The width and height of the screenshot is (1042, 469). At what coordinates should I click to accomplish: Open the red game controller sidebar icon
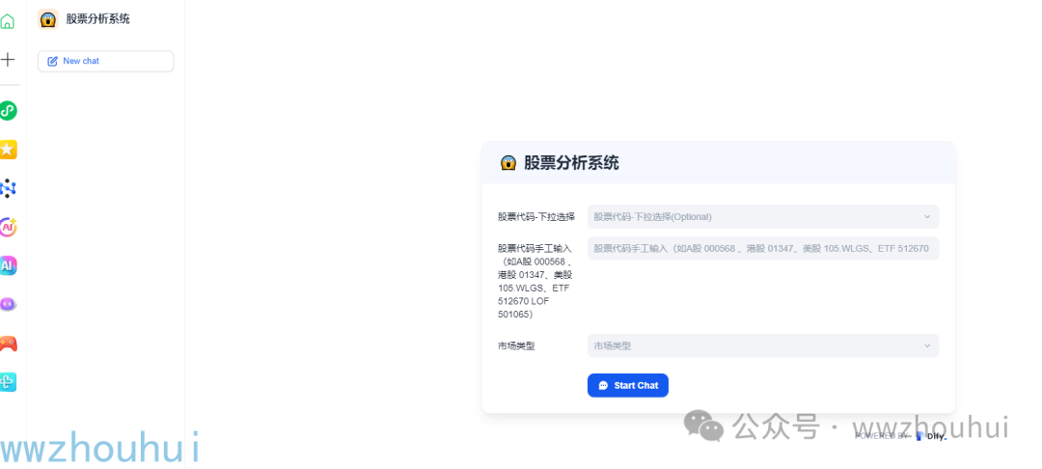tap(8, 344)
